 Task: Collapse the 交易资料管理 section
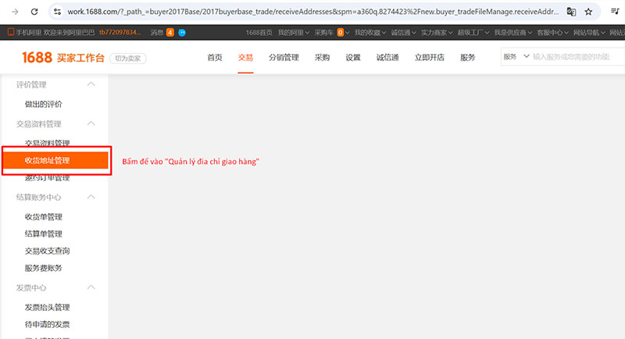click(x=91, y=123)
